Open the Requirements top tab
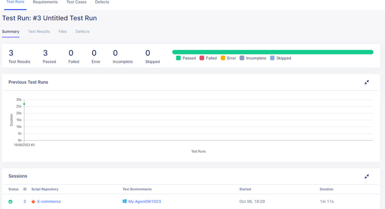Image resolution: width=385 pixels, height=209 pixels. (x=45, y=2)
